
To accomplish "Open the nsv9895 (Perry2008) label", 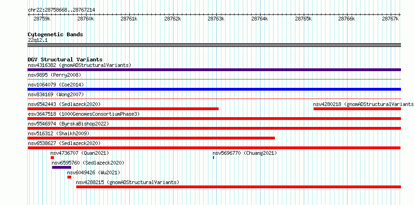I will click(54, 75).
